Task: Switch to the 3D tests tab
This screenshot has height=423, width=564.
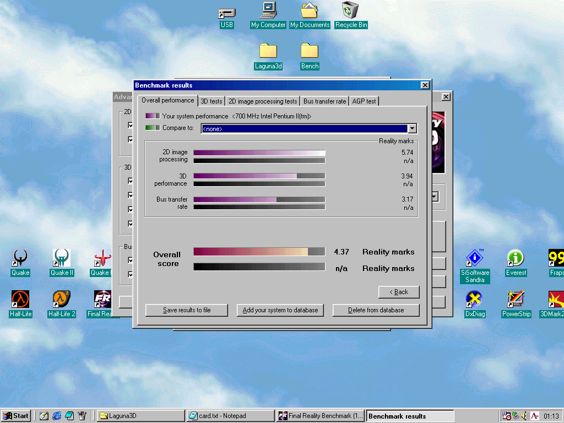Action: 211,101
